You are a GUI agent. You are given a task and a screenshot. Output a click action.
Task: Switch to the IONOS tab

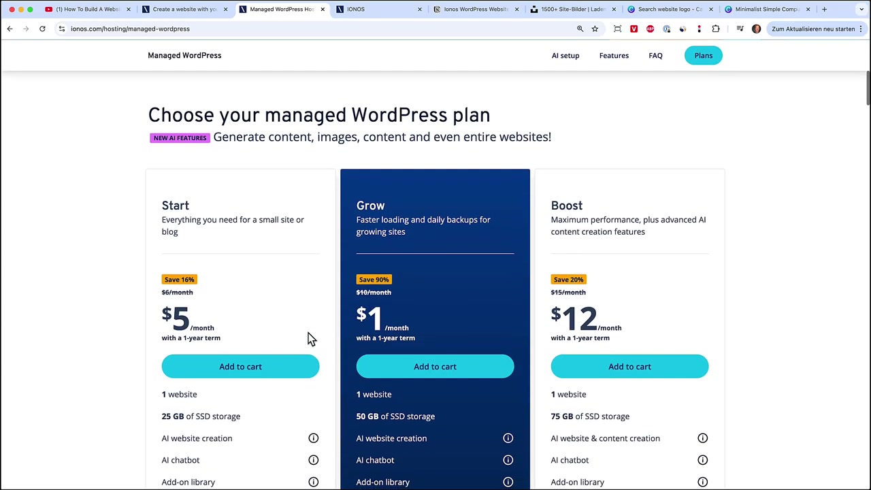click(x=378, y=9)
